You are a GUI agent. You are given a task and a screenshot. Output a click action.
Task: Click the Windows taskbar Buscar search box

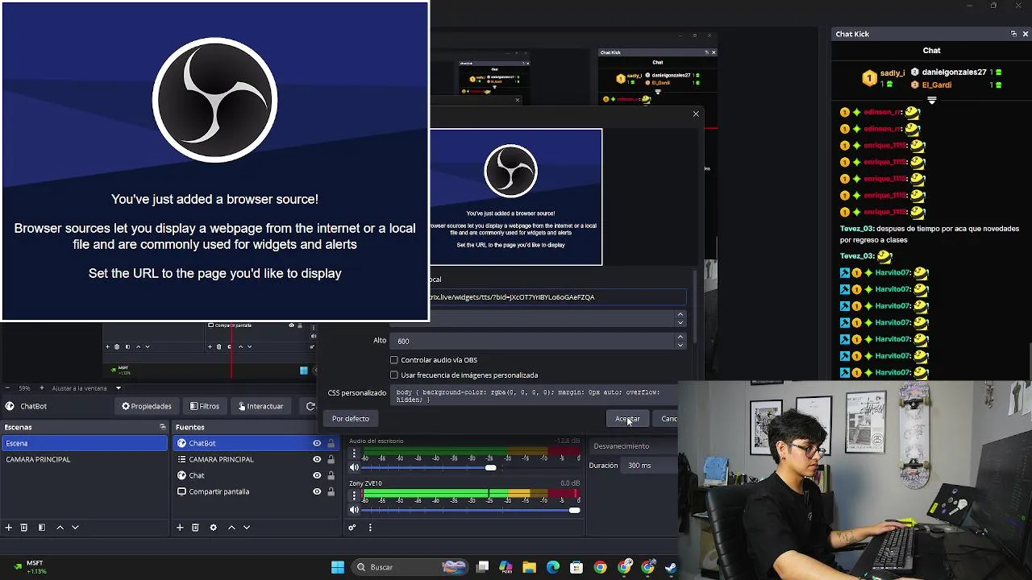pos(410,567)
